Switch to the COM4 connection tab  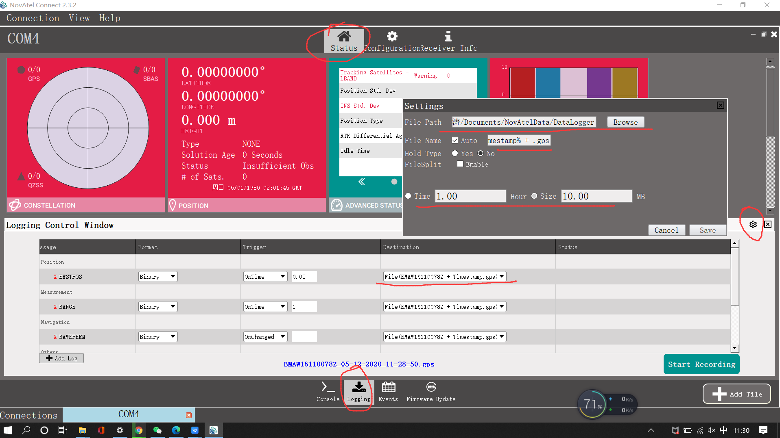129,414
